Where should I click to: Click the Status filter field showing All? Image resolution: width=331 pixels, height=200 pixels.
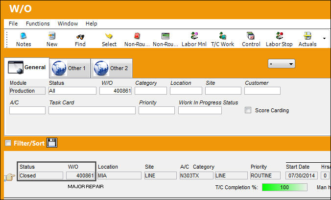pos(72,91)
